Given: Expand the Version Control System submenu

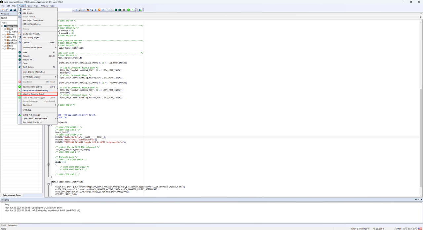Looking at the screenshot, I should [x=37, y=47].
